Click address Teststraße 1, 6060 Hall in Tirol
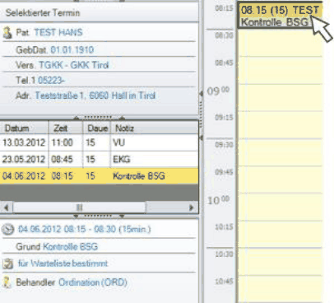Image resolution: width=334 pixels, height=303 pixels. coord(95,96)
